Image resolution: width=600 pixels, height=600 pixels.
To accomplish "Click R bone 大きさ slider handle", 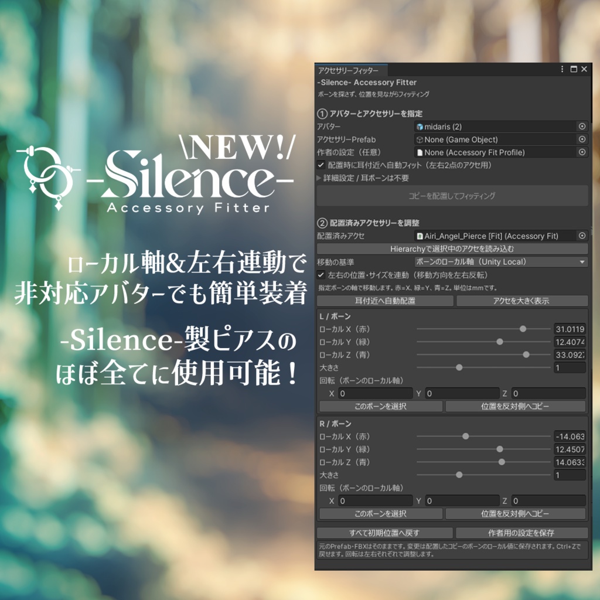I will point(459,475).
